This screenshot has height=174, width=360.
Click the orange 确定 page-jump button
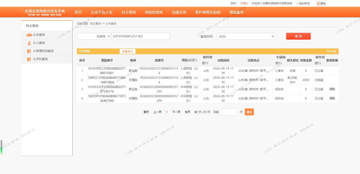[x=249, y=112]
